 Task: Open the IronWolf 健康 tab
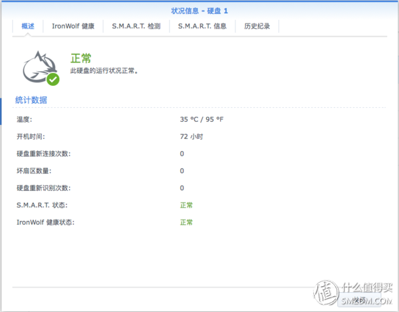point(73,26)
